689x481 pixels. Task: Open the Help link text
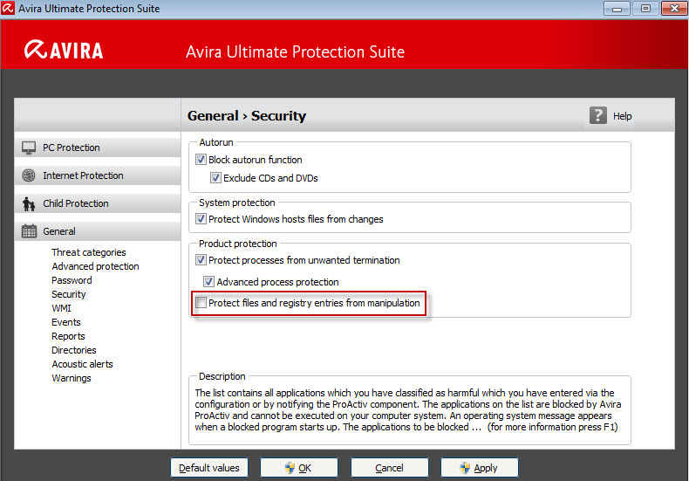coord(622,116)
